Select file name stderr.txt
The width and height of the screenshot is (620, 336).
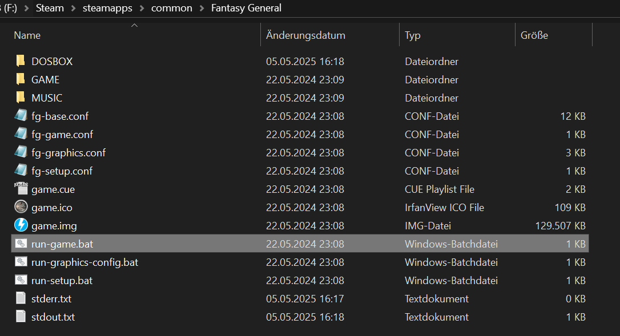[51, 298]
